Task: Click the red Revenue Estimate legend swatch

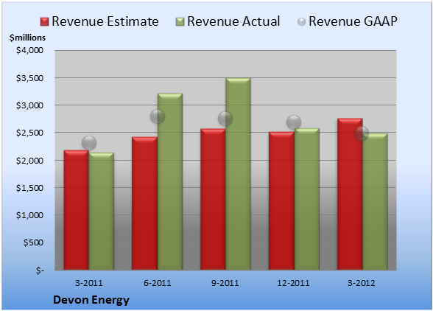Action: [44, 22]
